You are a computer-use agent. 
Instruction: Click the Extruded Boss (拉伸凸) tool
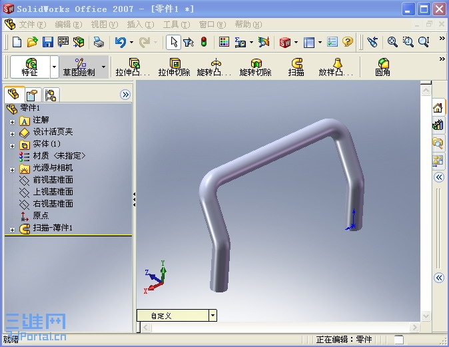(133, 67)
